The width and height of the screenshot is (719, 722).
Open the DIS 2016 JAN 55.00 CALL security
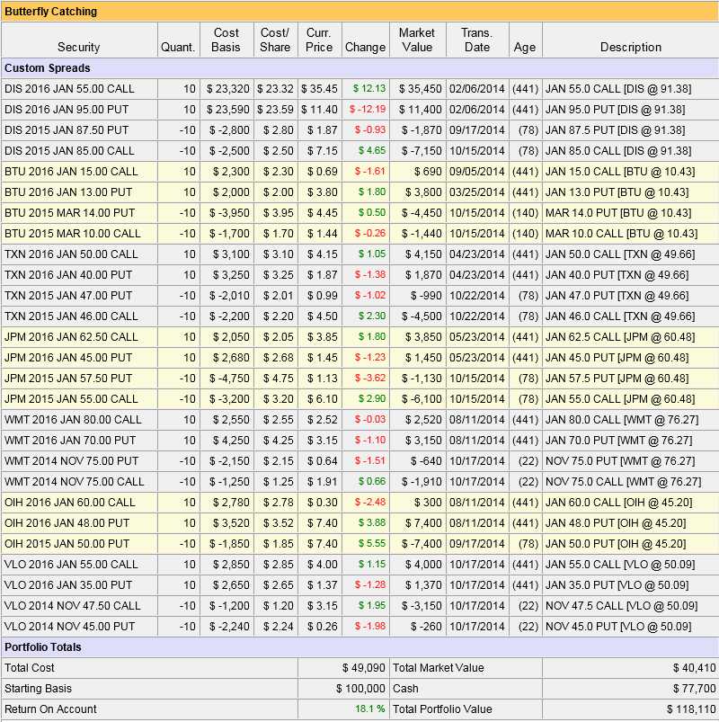[x=71, y=88]
